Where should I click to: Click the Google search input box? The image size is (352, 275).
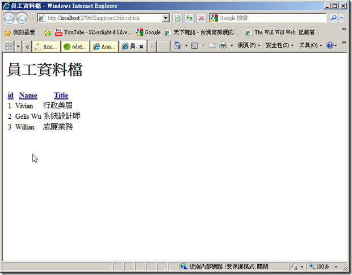[268, 18]
